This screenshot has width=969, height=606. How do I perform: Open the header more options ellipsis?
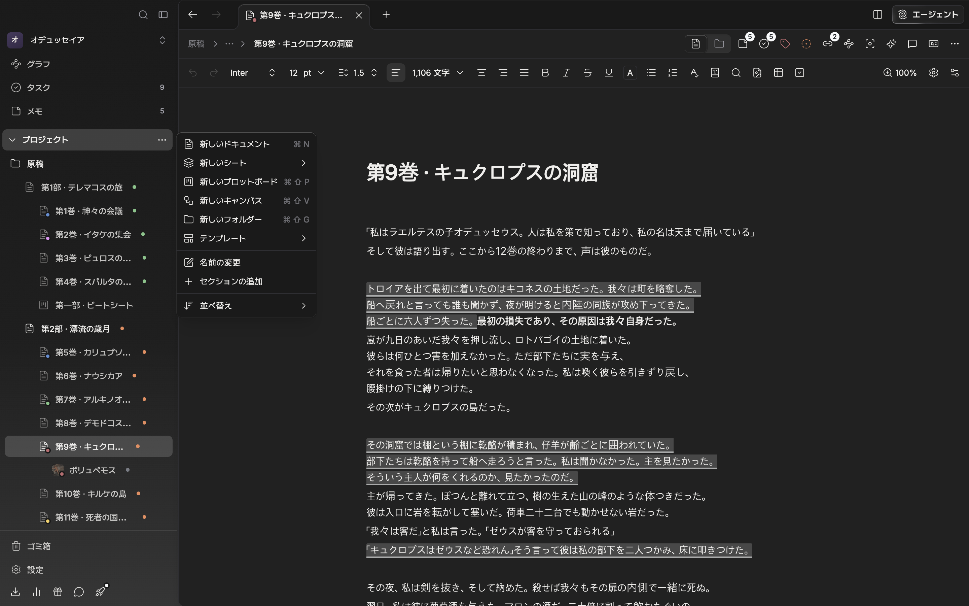(955, 44)
